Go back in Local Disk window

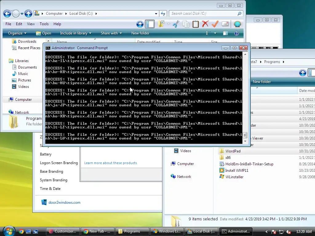[7, 14]
